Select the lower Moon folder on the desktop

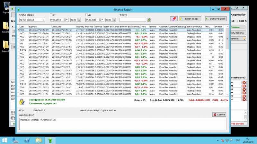(6, 47)
